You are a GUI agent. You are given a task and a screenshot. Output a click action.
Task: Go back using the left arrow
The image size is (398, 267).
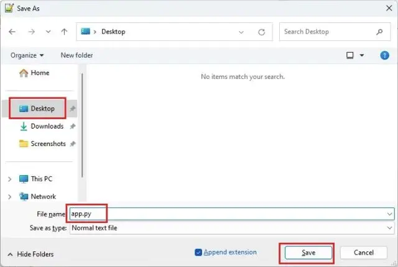click(x=12, y=32)
